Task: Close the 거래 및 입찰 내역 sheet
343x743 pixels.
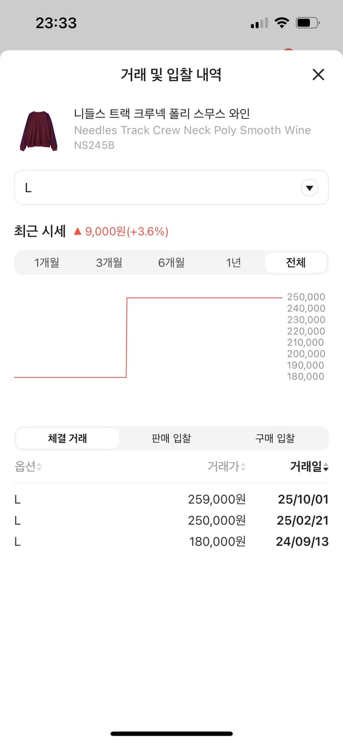Action: tap(318, 74)
